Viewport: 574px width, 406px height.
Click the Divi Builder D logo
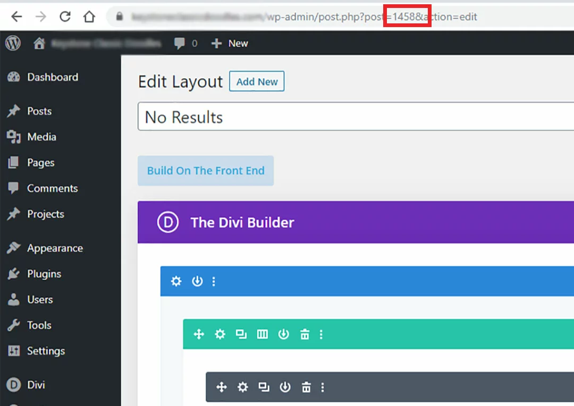pyautogui.click(x=168, y=222)
